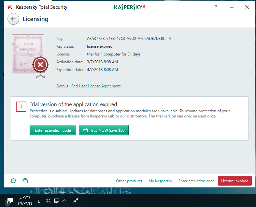Open the taskbar network icon
The width and height of the screenshot is (256, 207).
(56, 201)
